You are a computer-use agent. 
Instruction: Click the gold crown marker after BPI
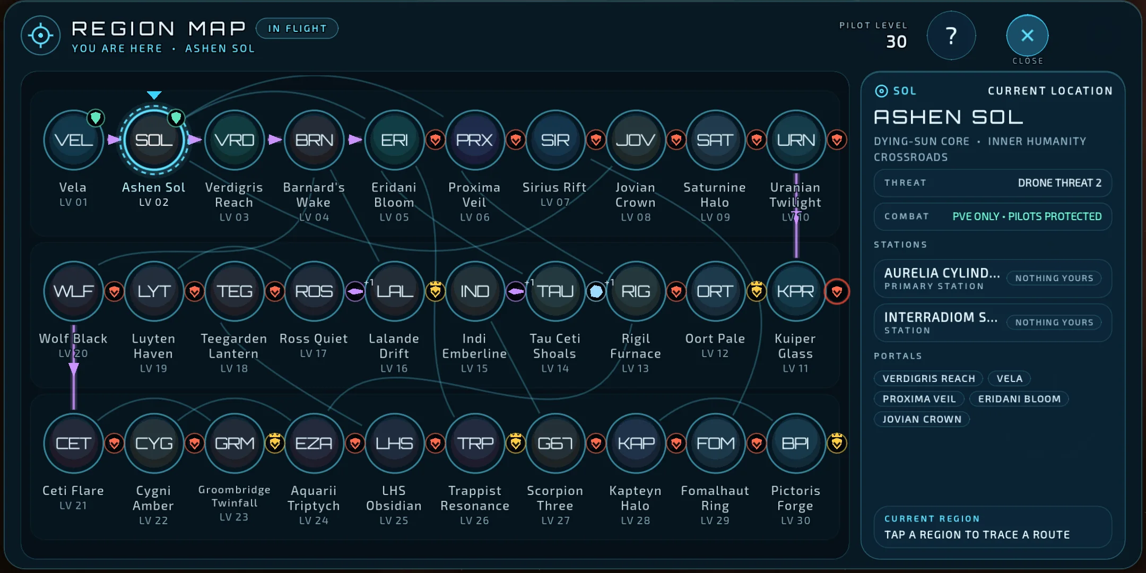tap(837, 443)
